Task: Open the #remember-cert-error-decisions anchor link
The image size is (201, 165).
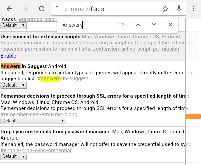Action: (x=39, y=114)
